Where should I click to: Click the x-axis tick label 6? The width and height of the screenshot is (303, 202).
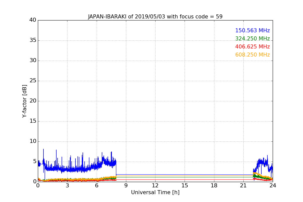point(97,186)
